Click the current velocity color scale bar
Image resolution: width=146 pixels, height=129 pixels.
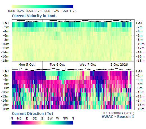click(x=42, y=6)
